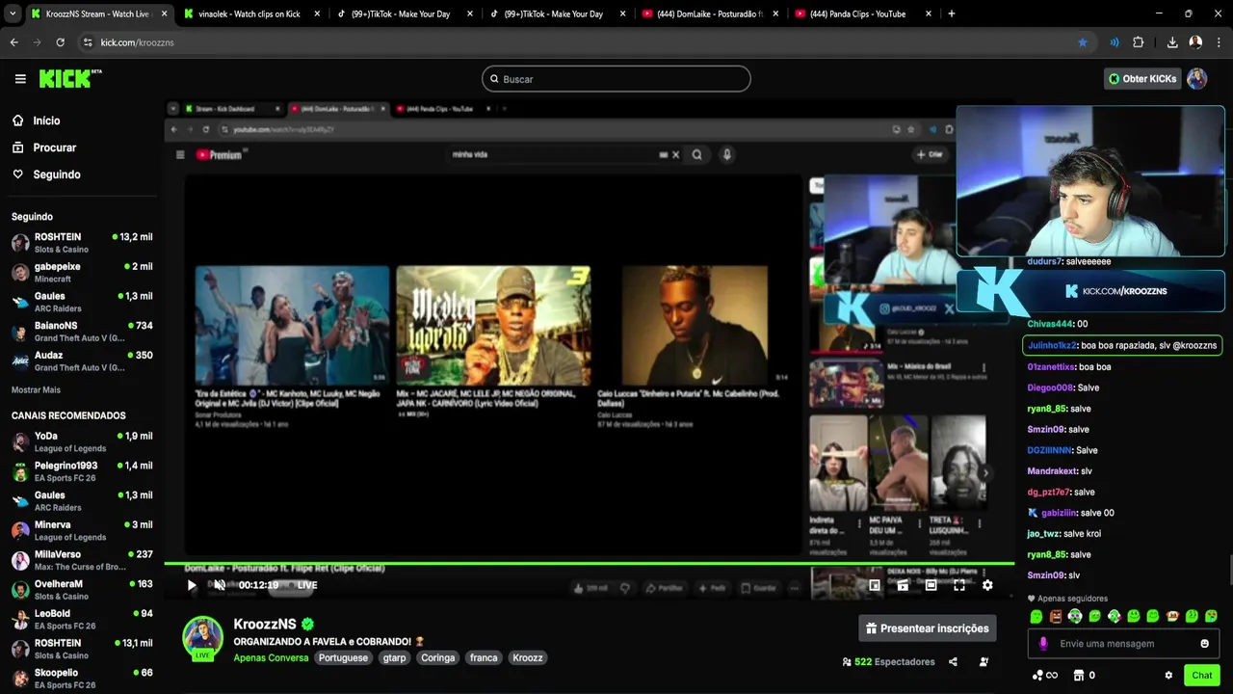
Task: Open LeoBold recommended channel
Action: click(x=82, y=620)
